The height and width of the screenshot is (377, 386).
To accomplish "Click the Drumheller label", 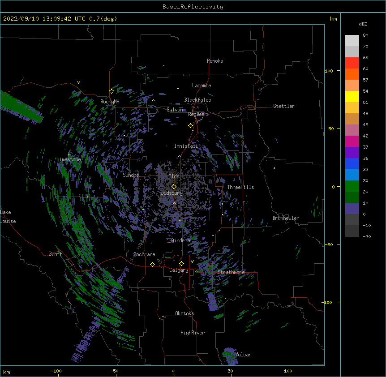I will pyautogui.click(x=286, y=218).
